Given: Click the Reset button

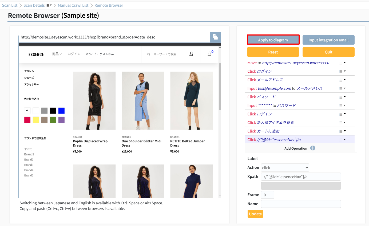Looking at the screenshot, I should tap(273, 52).
